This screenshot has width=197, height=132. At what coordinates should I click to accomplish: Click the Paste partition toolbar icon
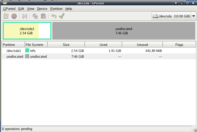tap(44, 16)
